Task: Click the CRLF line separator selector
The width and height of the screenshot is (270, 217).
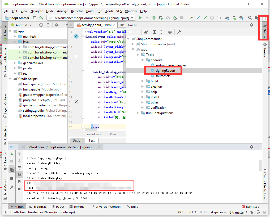Action: coord(191,212)
